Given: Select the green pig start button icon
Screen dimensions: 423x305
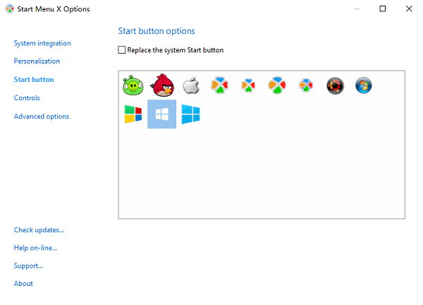Looking at the screenshot, I should [x=133, y=85].
